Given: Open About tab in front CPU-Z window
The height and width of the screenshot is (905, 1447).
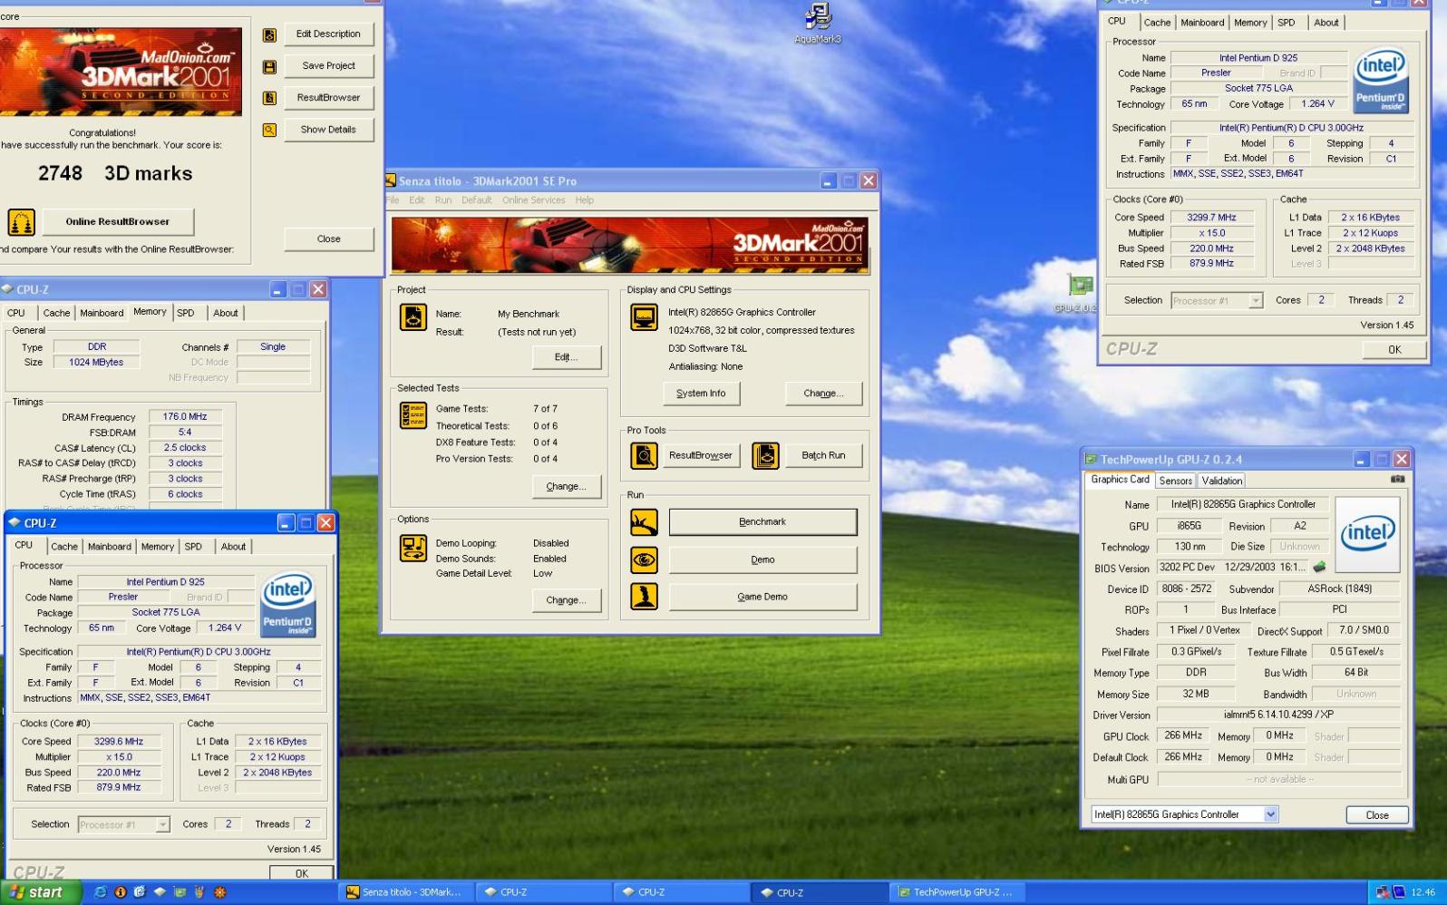Looking at the screenshot, I should 233,547.
